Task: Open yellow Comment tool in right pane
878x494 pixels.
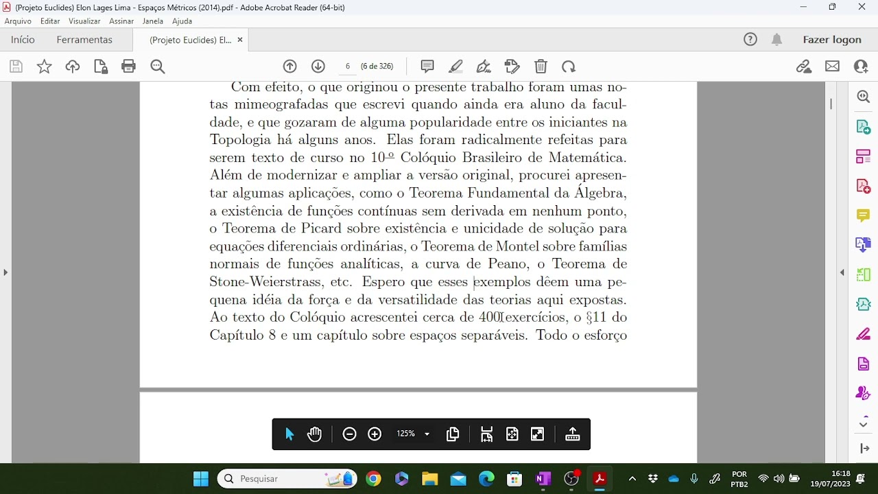Action: click(x=864, y=216)
